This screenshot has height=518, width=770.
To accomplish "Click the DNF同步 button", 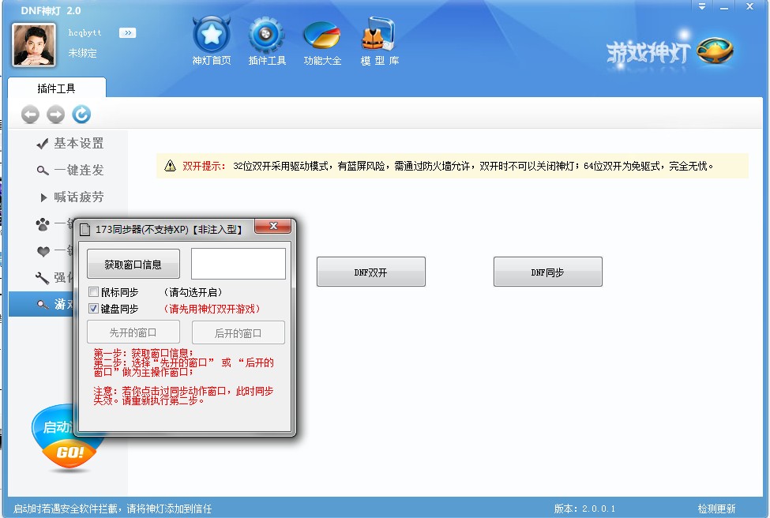I will tap(547, 272).
